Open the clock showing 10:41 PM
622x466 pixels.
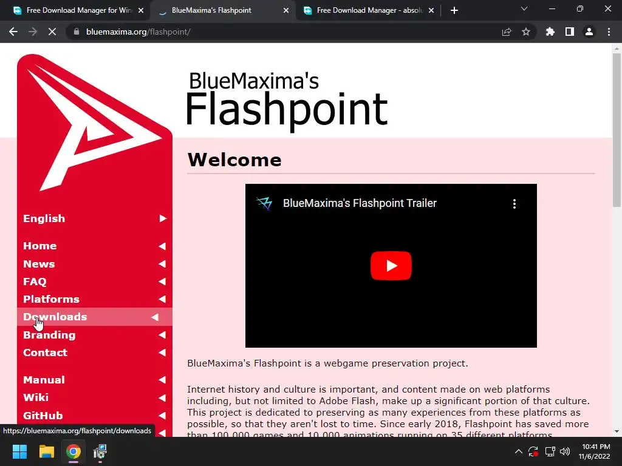[594, 451]
